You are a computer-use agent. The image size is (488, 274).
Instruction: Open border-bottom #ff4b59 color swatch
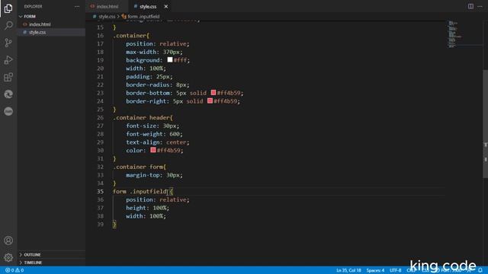[213, 93]
